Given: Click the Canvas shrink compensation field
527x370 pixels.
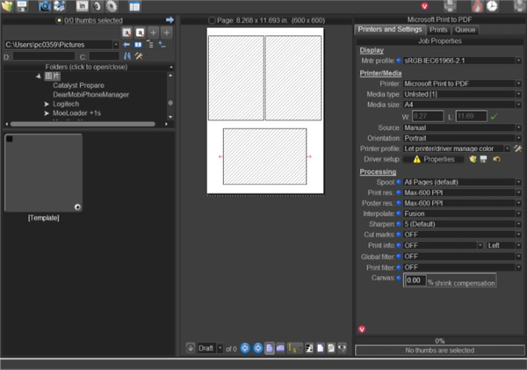Looking at the screenshot, I should (415, 280).
